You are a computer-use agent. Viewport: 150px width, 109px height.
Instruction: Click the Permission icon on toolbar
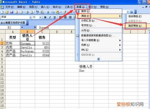16,12
